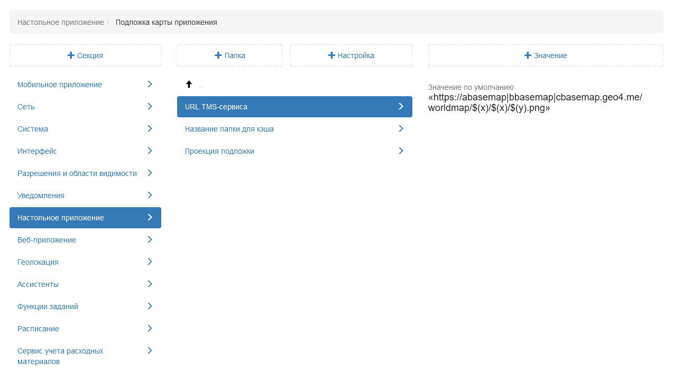Open the Интерфейс section

37,151
